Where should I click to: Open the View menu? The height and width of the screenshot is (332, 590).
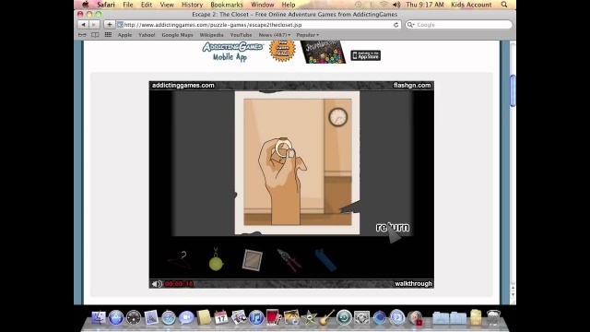167,5
